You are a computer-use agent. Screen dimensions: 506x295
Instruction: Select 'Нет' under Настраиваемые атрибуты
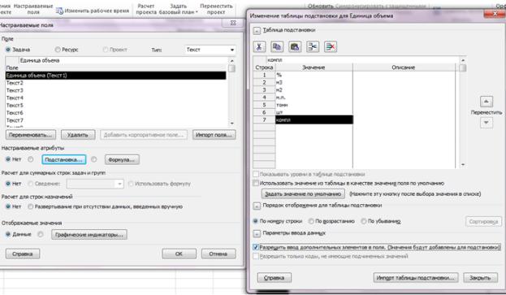(x=8, y=159)
